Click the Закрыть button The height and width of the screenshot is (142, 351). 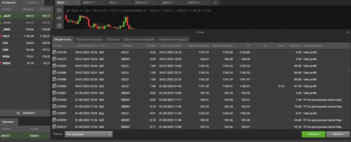click(x=338, y=134)
